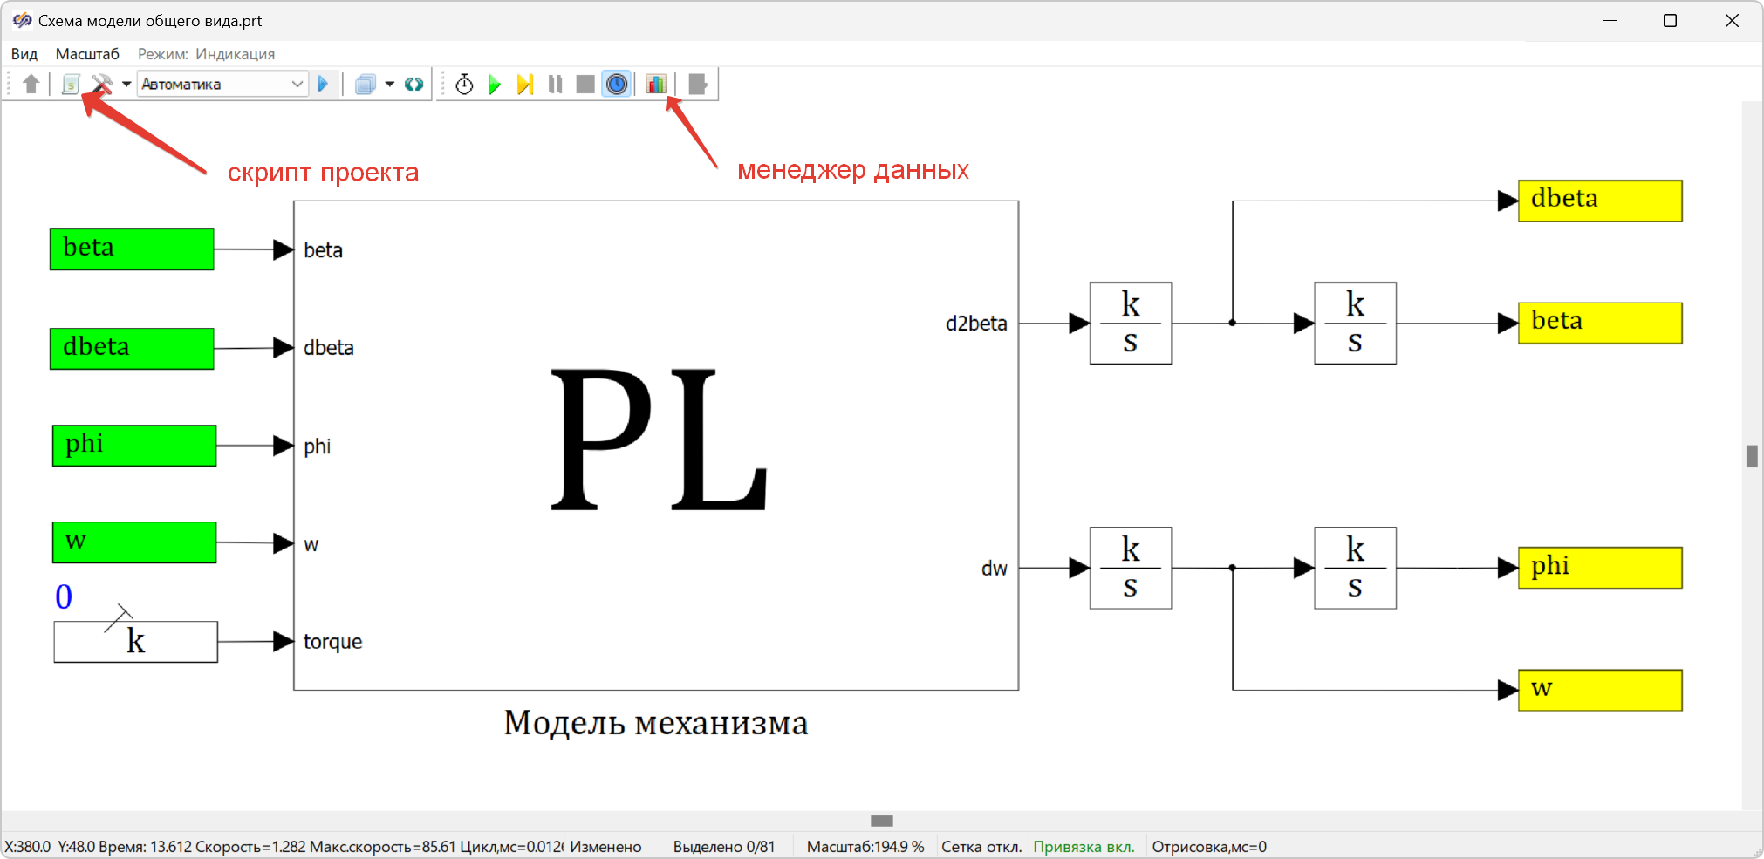
Task: Pause the simulation
Action: click(x=555, y=84)
